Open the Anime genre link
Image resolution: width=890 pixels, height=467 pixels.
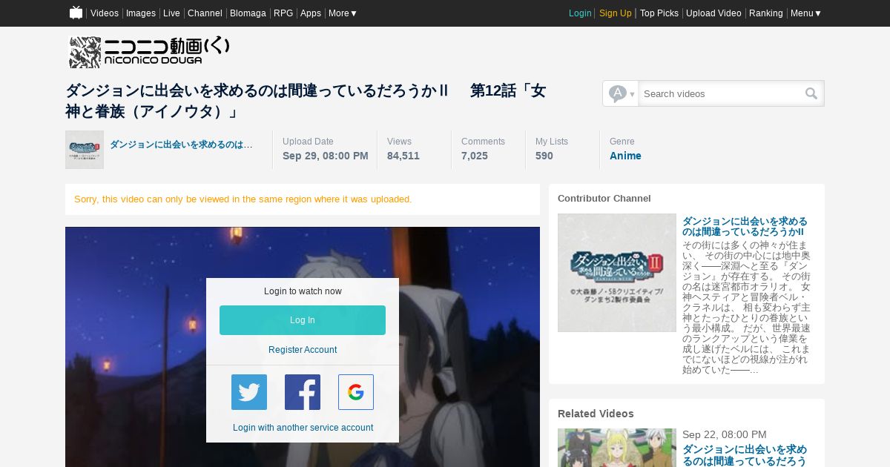pyautogui.click(x=625, y=156)
